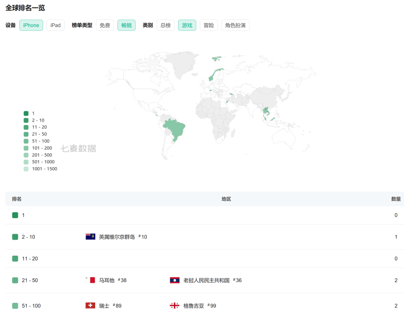Click the #36 rank value
Viewport: 404px width, 313px height.
click(x=237, y=280)
